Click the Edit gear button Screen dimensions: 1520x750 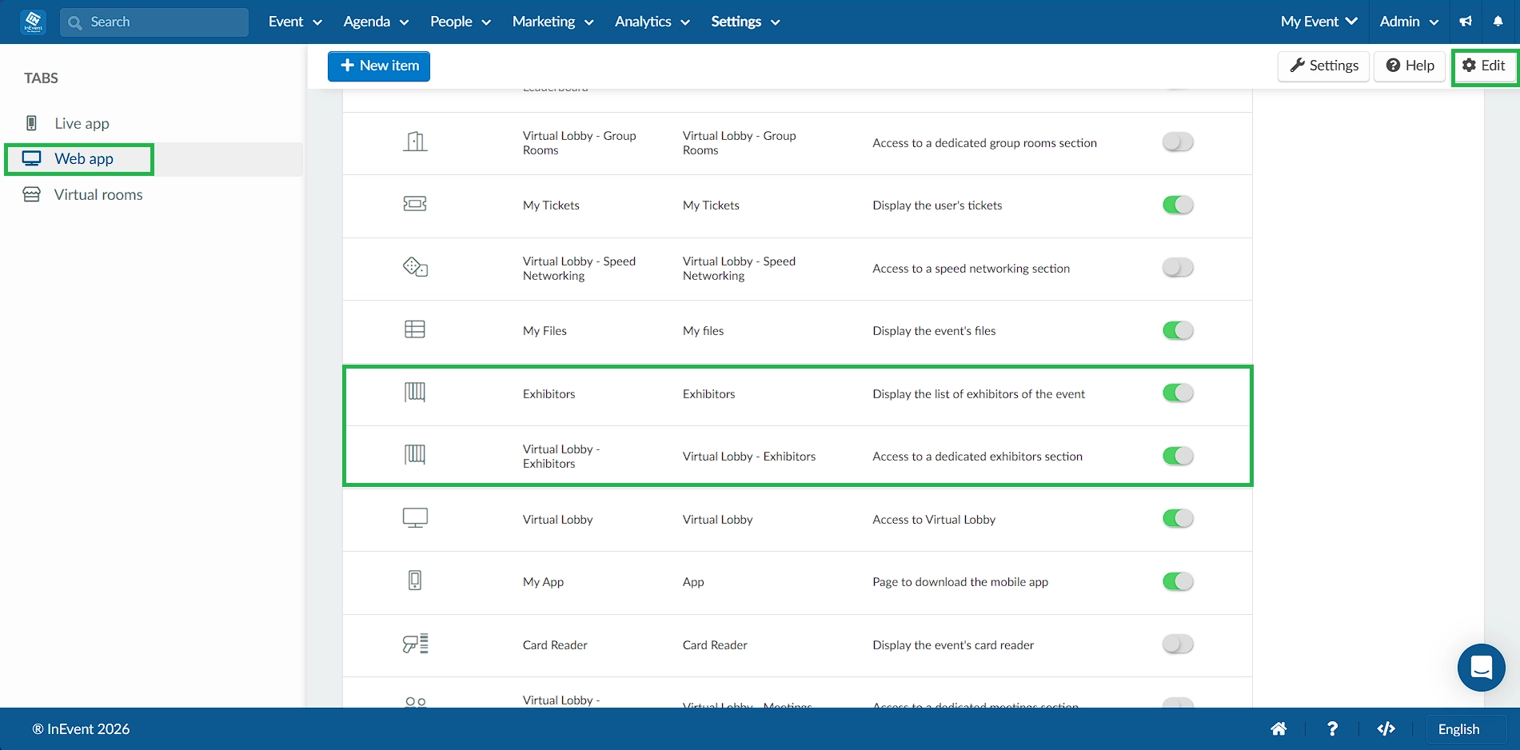(1484, 66)
